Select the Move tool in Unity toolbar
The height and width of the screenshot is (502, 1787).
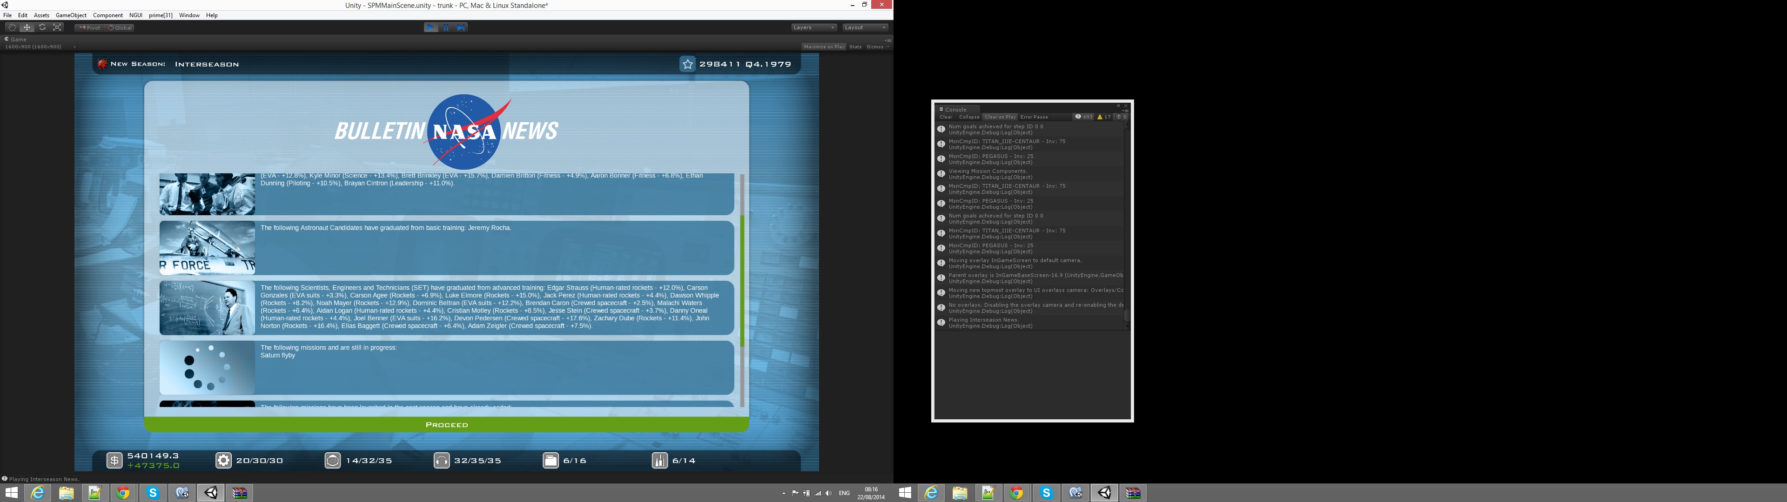pyautogui.click(x=27, y=28)
